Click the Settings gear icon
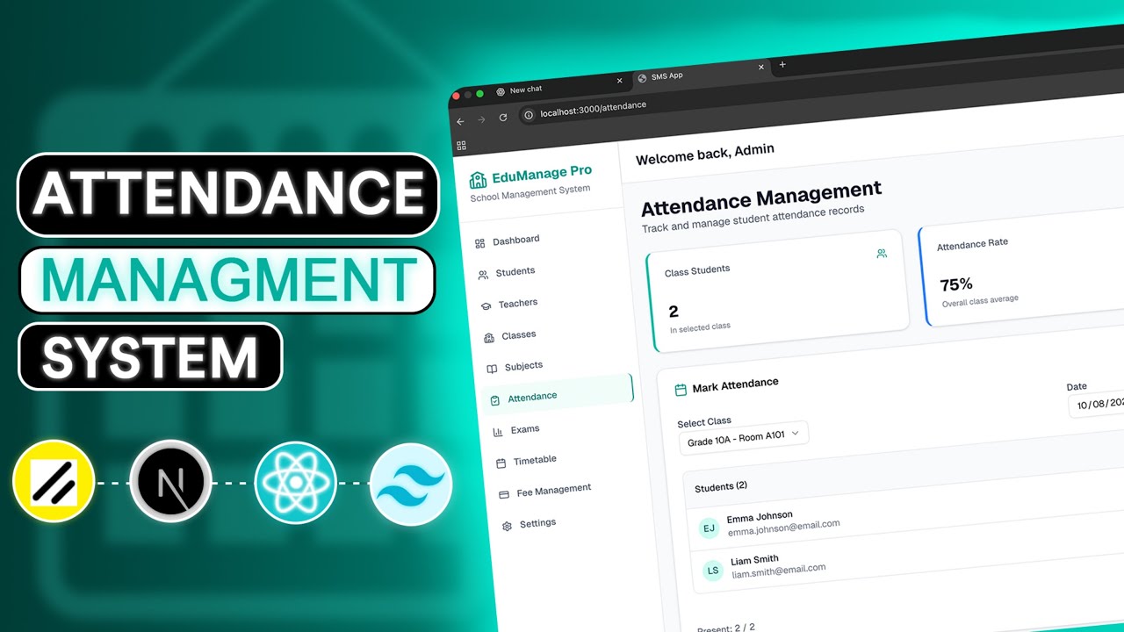Screen dimensions: 1124x632 pyautogui.click(x=508, y=527)
